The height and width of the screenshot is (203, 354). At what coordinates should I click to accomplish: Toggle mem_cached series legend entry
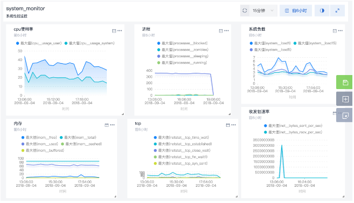click(x=81, y=144)
